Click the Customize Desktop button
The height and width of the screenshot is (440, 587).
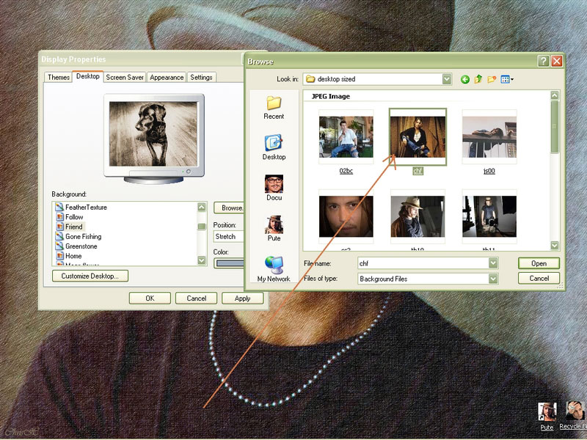pyautogui.click(x=90, y=276)
